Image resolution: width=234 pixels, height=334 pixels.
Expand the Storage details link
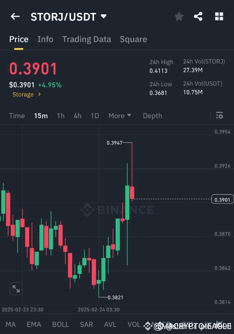tap(27, 94)
